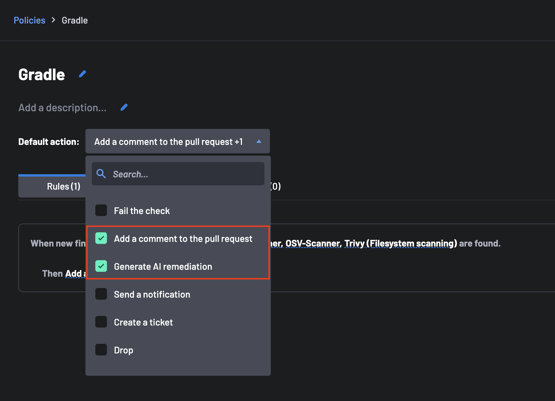555x401 pixels.
Task: Tick the Send a notification checkbox
Action: pyautogui.click(x=101, y=294)
